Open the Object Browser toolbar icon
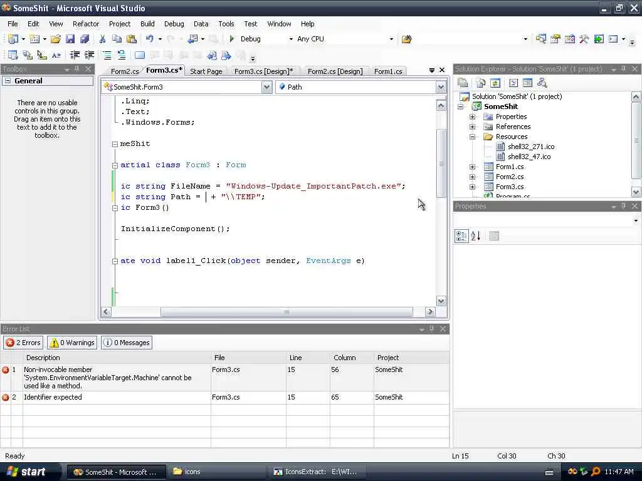 click(569, 39)
